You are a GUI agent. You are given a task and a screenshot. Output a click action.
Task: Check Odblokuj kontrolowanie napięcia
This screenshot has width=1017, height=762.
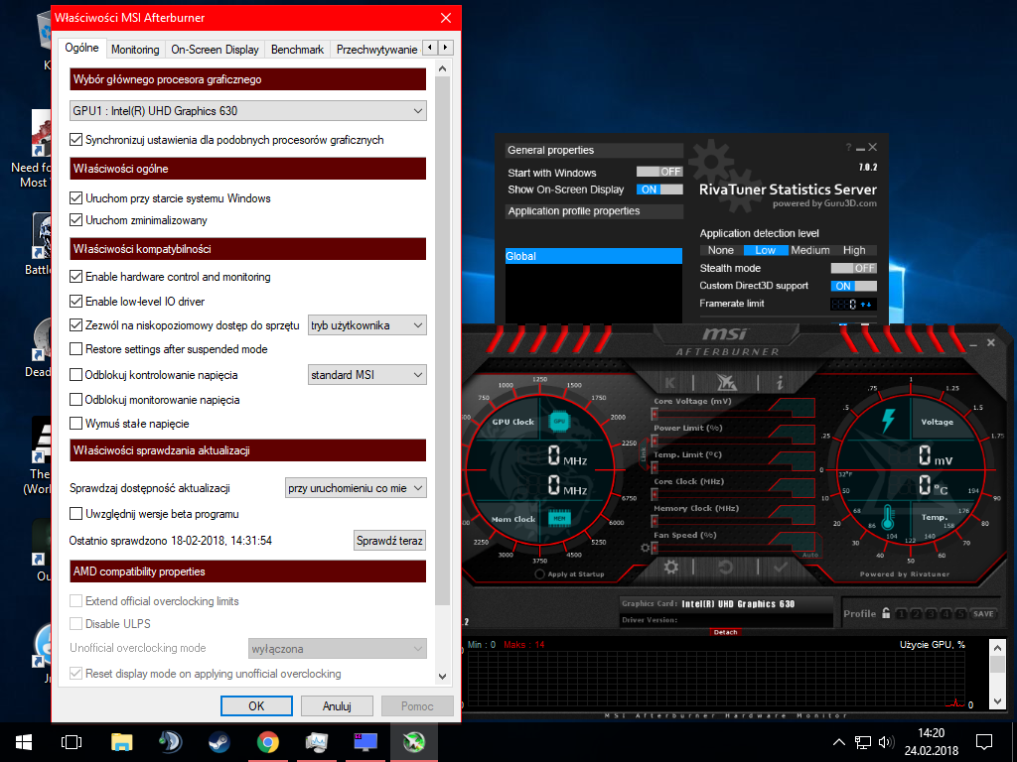[x=75, y=374]
